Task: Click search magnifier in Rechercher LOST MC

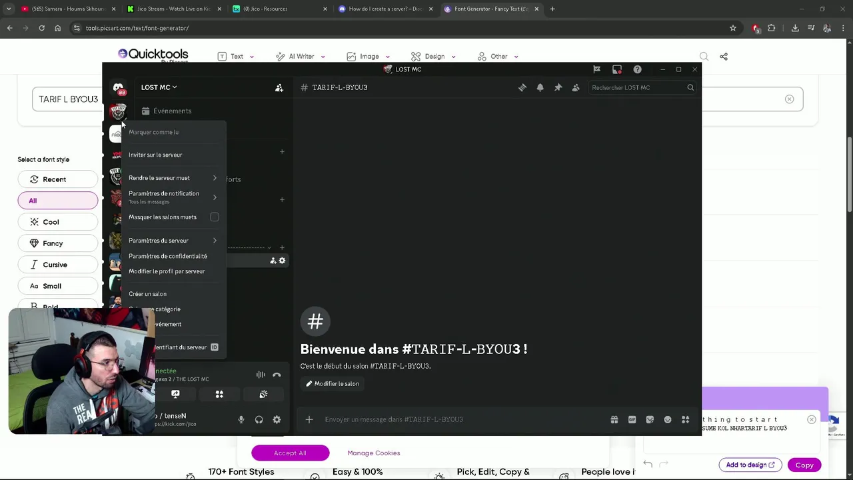Action: [690, 87]
